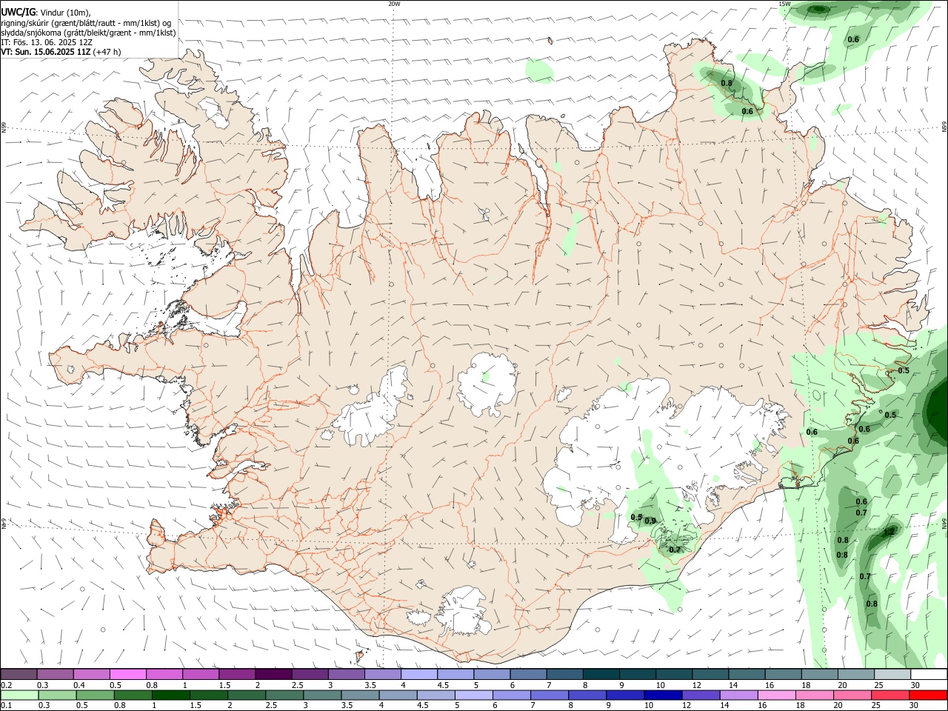Image resolution: width=948 pixels, height=711 pixels.
Task: Click the grey-teal 3 swatch in rain legend
Action: click(x=321, y=695)
